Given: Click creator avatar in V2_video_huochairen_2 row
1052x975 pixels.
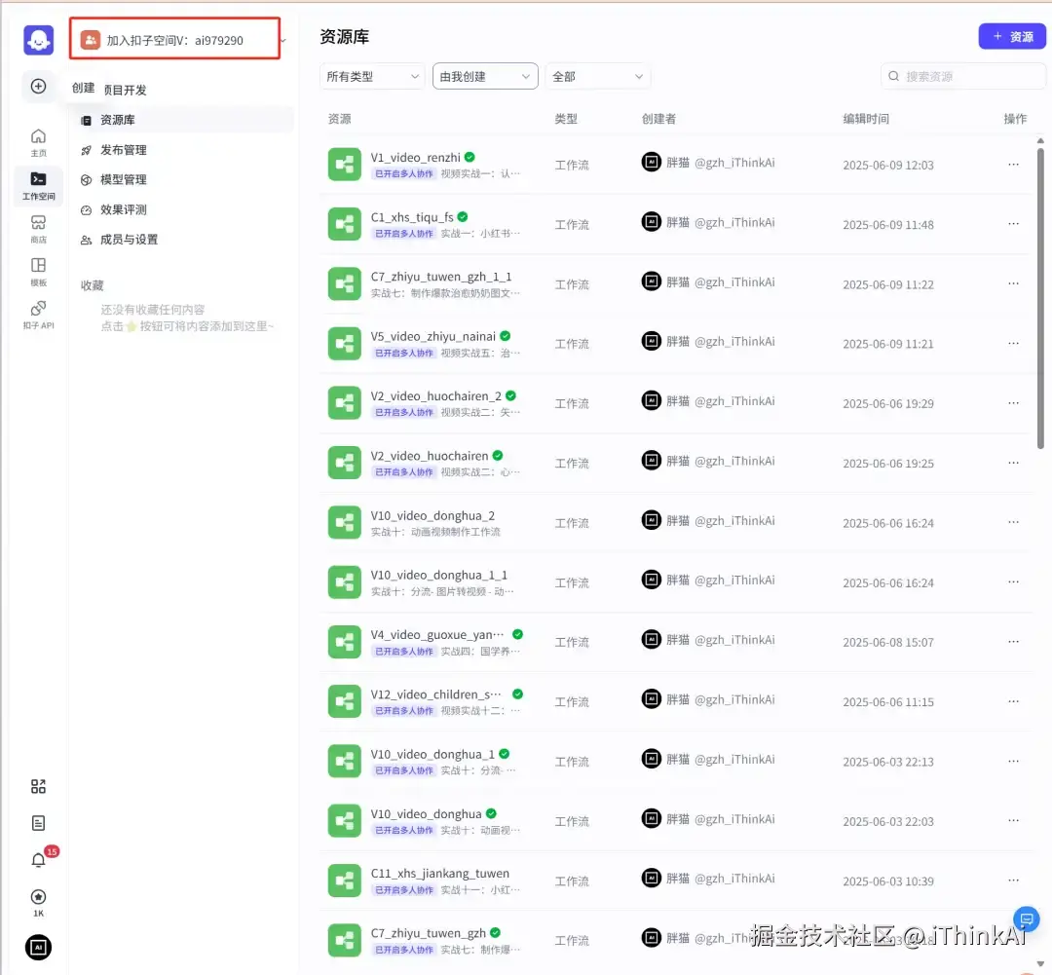Looking at the screenshot, I should (x=651, y=401).
